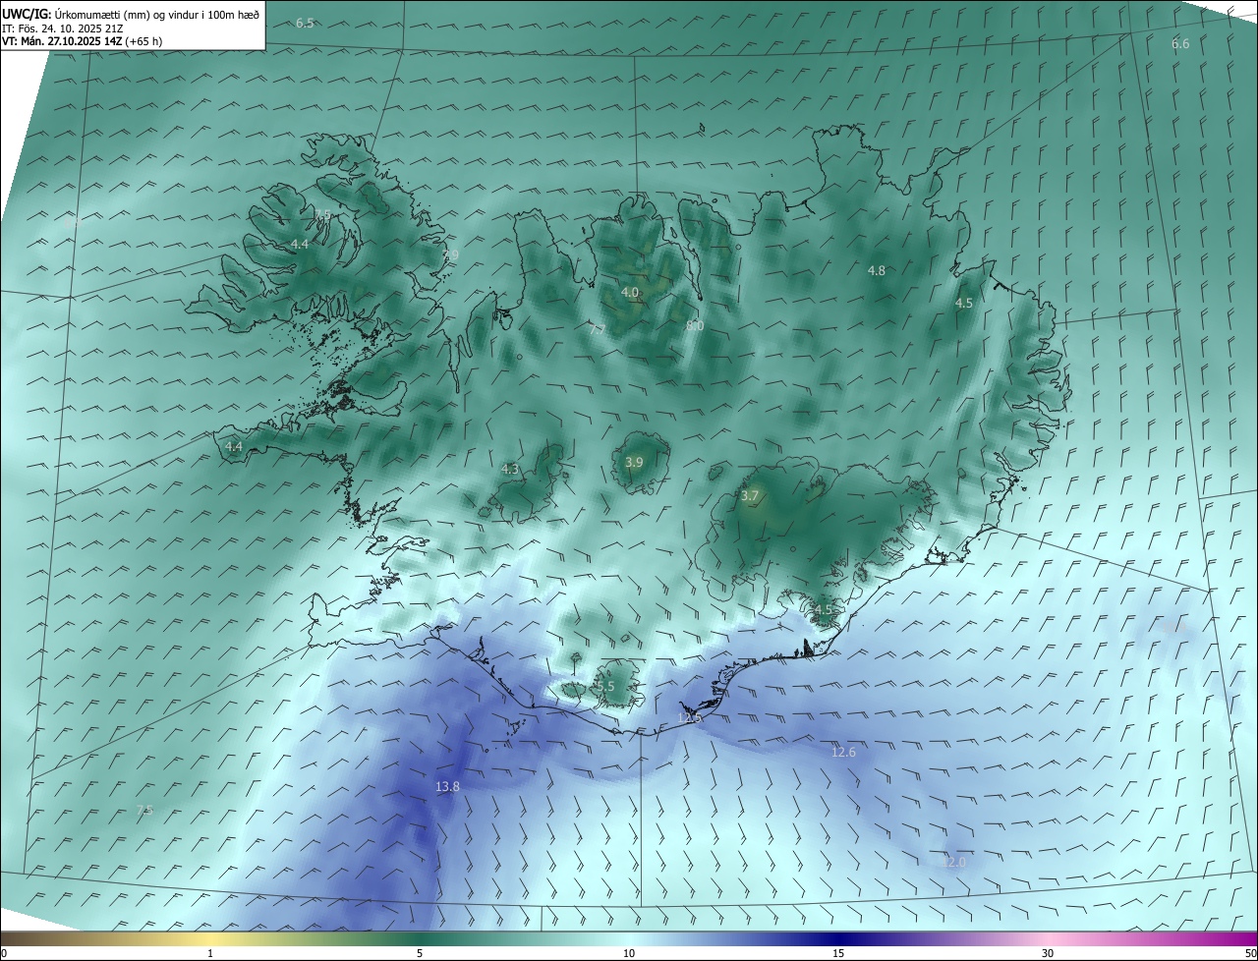Click the 4.3 value label
The height and width of the screenshot is (961, 1258).
[510, 470]
